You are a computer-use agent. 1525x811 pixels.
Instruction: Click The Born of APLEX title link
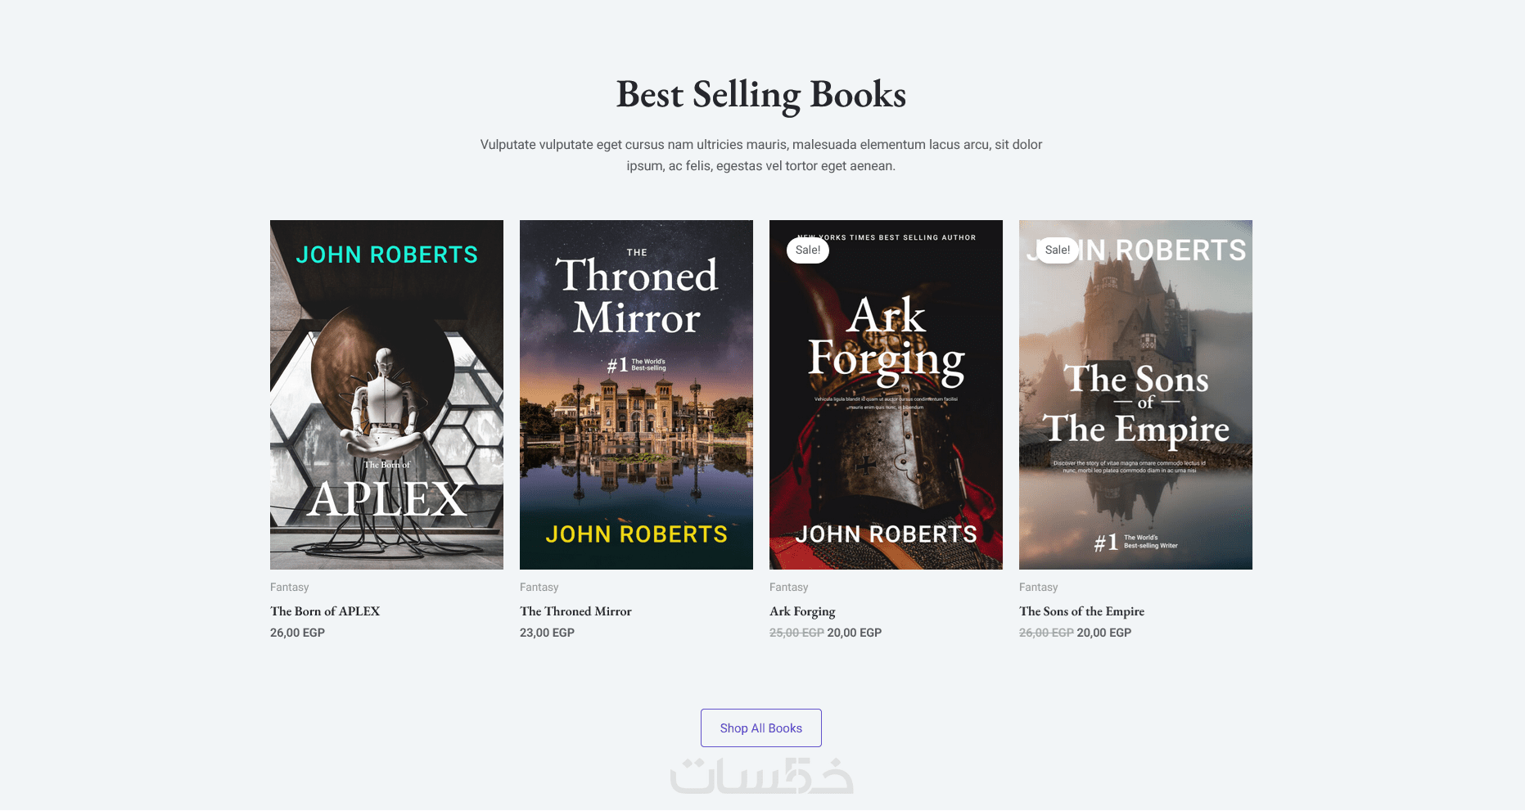pos(325,611)
